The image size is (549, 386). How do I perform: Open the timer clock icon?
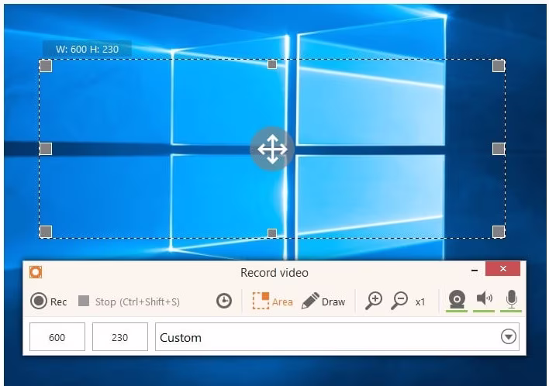tap(224, 301)
